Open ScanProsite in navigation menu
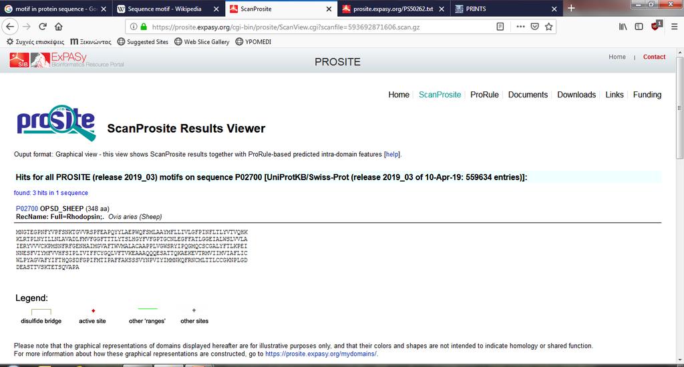Image resolution: width=684 pixels, height=367 pixels. coord(440,95)
